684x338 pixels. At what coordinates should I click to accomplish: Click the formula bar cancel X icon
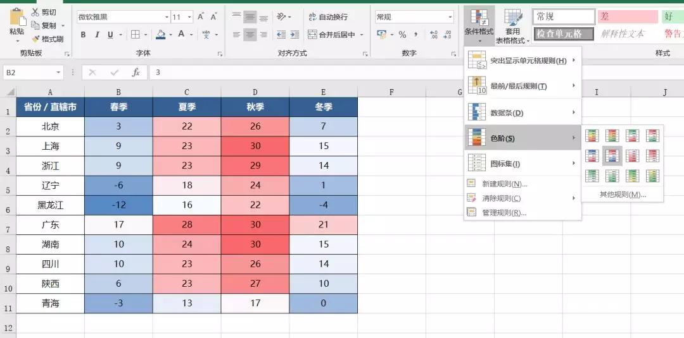point(92,73)
